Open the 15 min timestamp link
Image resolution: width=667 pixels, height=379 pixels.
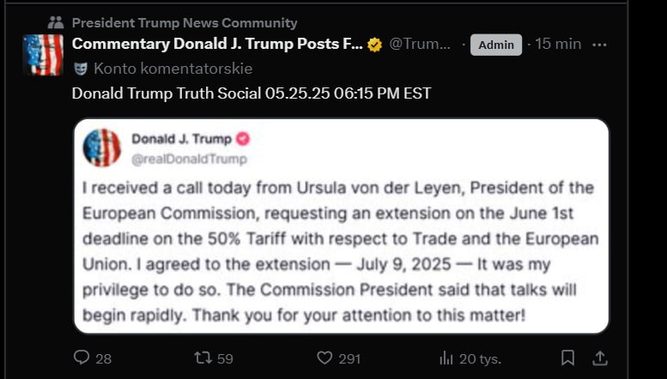point(558,45)
